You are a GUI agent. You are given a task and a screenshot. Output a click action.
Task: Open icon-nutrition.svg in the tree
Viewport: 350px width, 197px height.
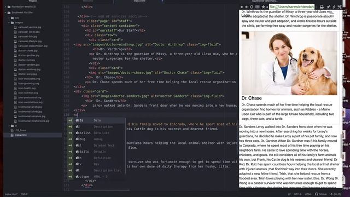pos(28,93)
